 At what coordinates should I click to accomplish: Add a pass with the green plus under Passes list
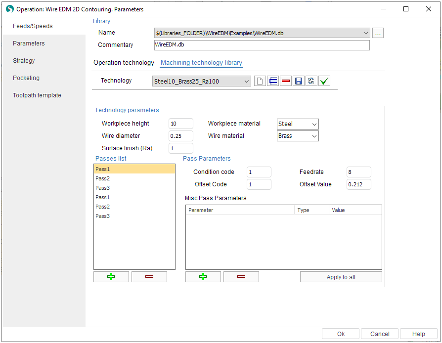point(111,277)
